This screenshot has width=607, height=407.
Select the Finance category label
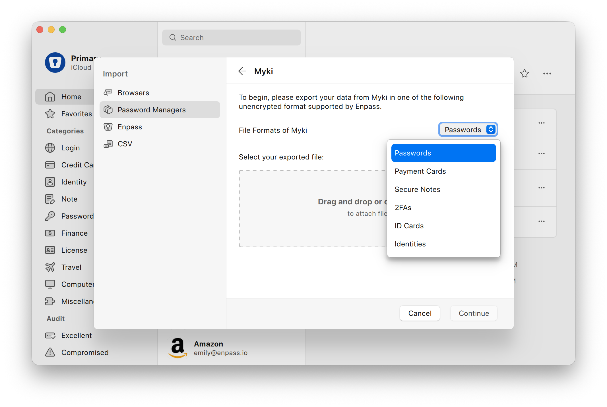click(75, 233)
